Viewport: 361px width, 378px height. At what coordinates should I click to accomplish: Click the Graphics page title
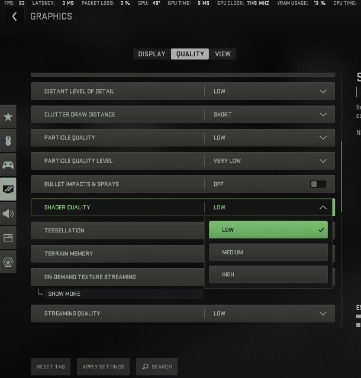(51, 17)
